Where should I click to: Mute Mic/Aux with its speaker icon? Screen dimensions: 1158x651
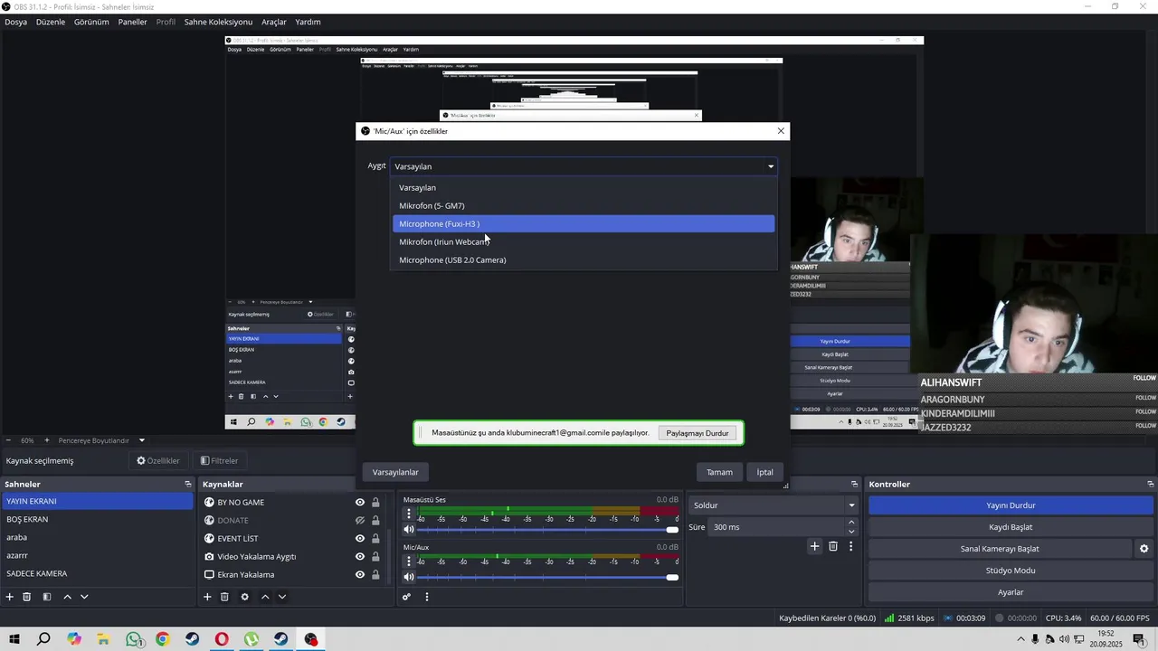coord(409,577)
